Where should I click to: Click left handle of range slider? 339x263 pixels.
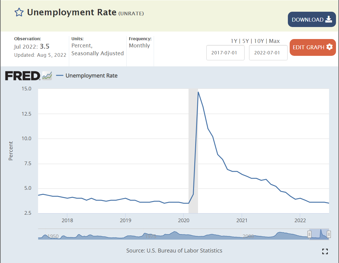(309, 234)
